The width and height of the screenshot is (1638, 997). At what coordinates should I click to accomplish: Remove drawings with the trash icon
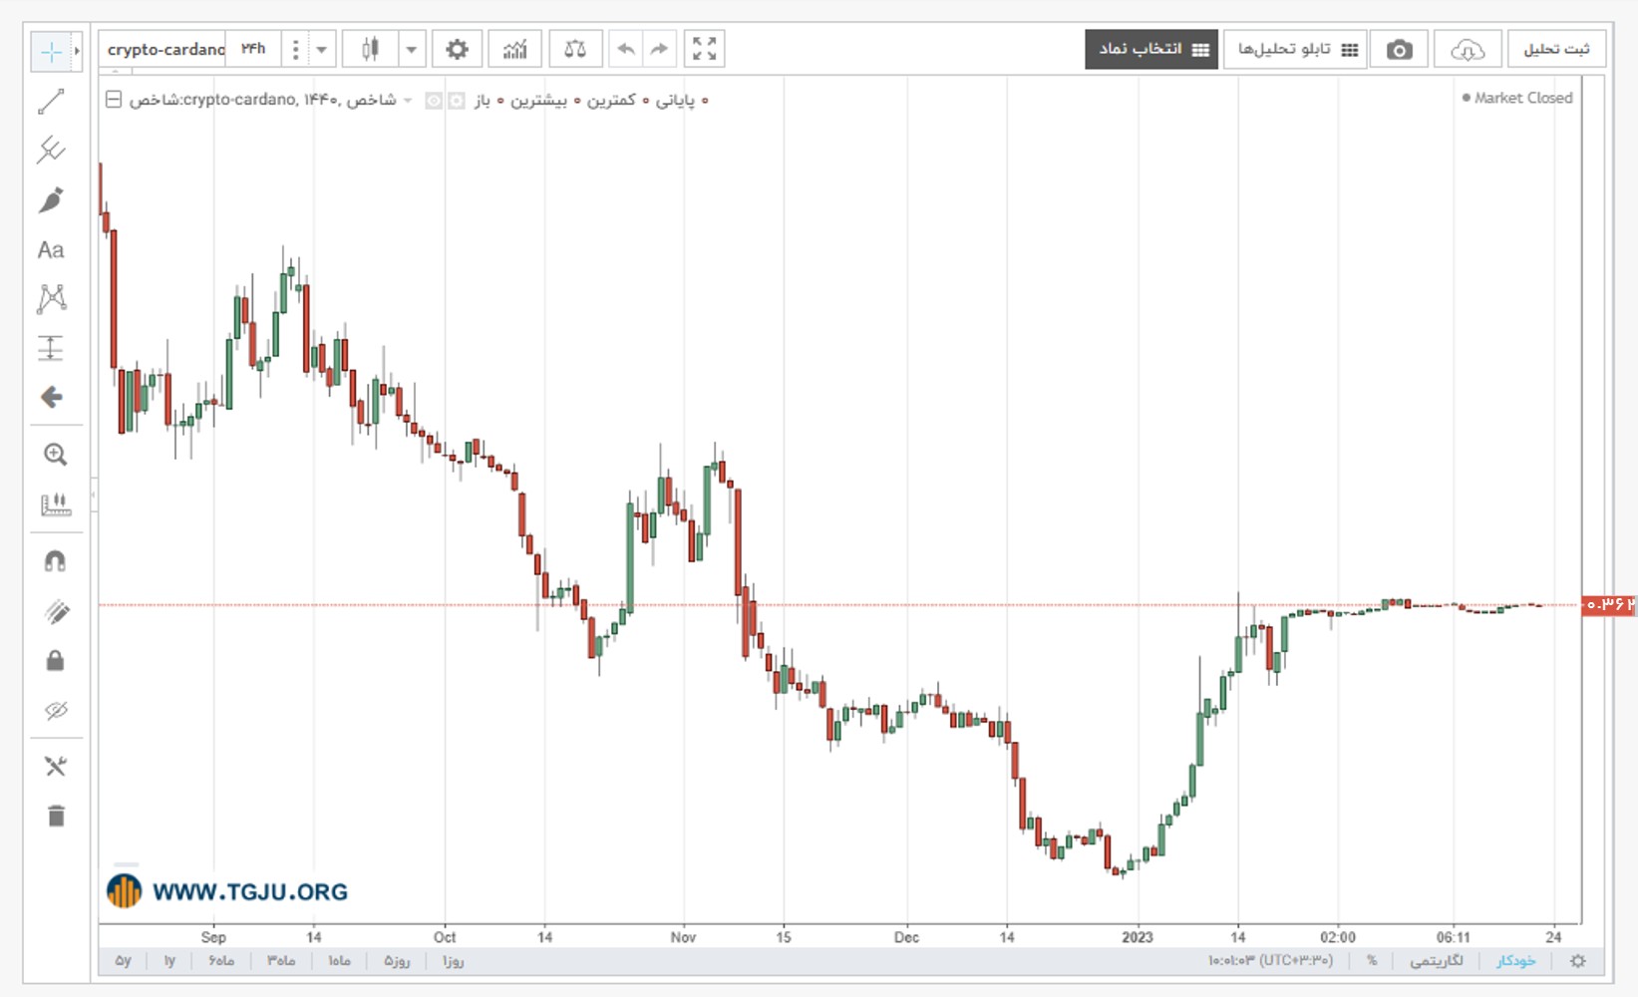[55, 817]
